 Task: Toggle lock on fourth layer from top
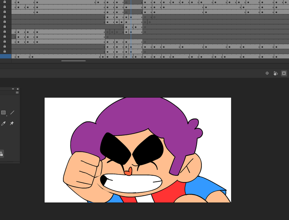(5, 17)
